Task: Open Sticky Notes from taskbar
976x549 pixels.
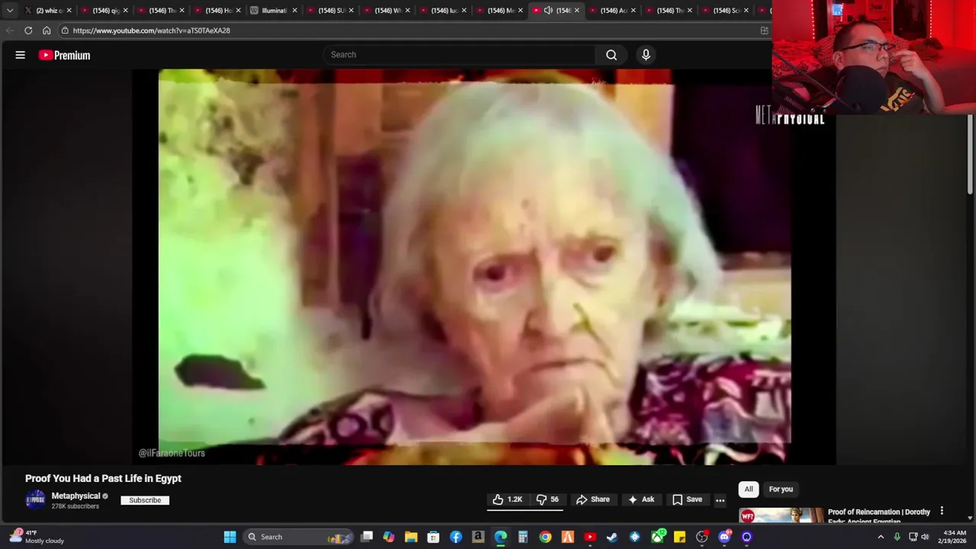Action: [679, 537]
